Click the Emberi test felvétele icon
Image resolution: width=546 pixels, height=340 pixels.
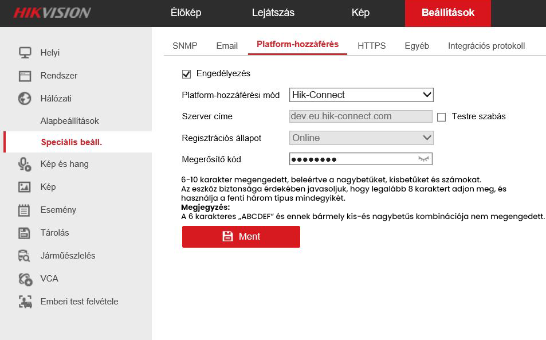point(25,302)
